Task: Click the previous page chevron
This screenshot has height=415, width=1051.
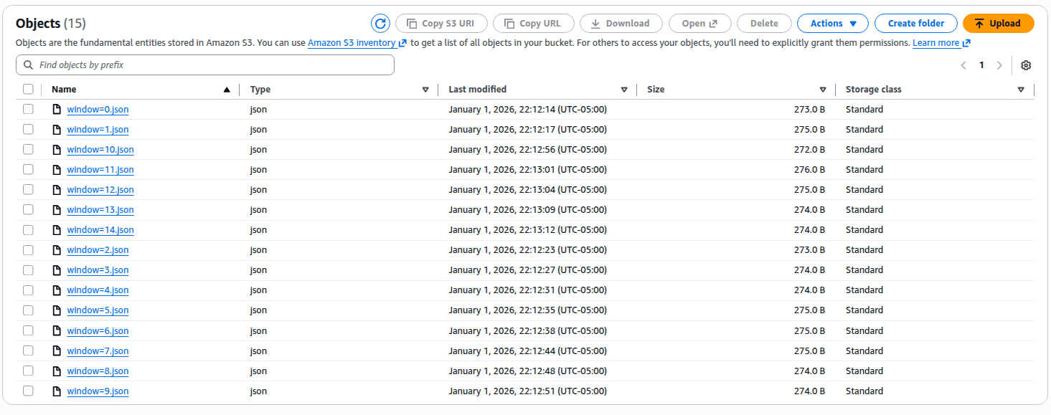Action: click(x=963, y=65)
